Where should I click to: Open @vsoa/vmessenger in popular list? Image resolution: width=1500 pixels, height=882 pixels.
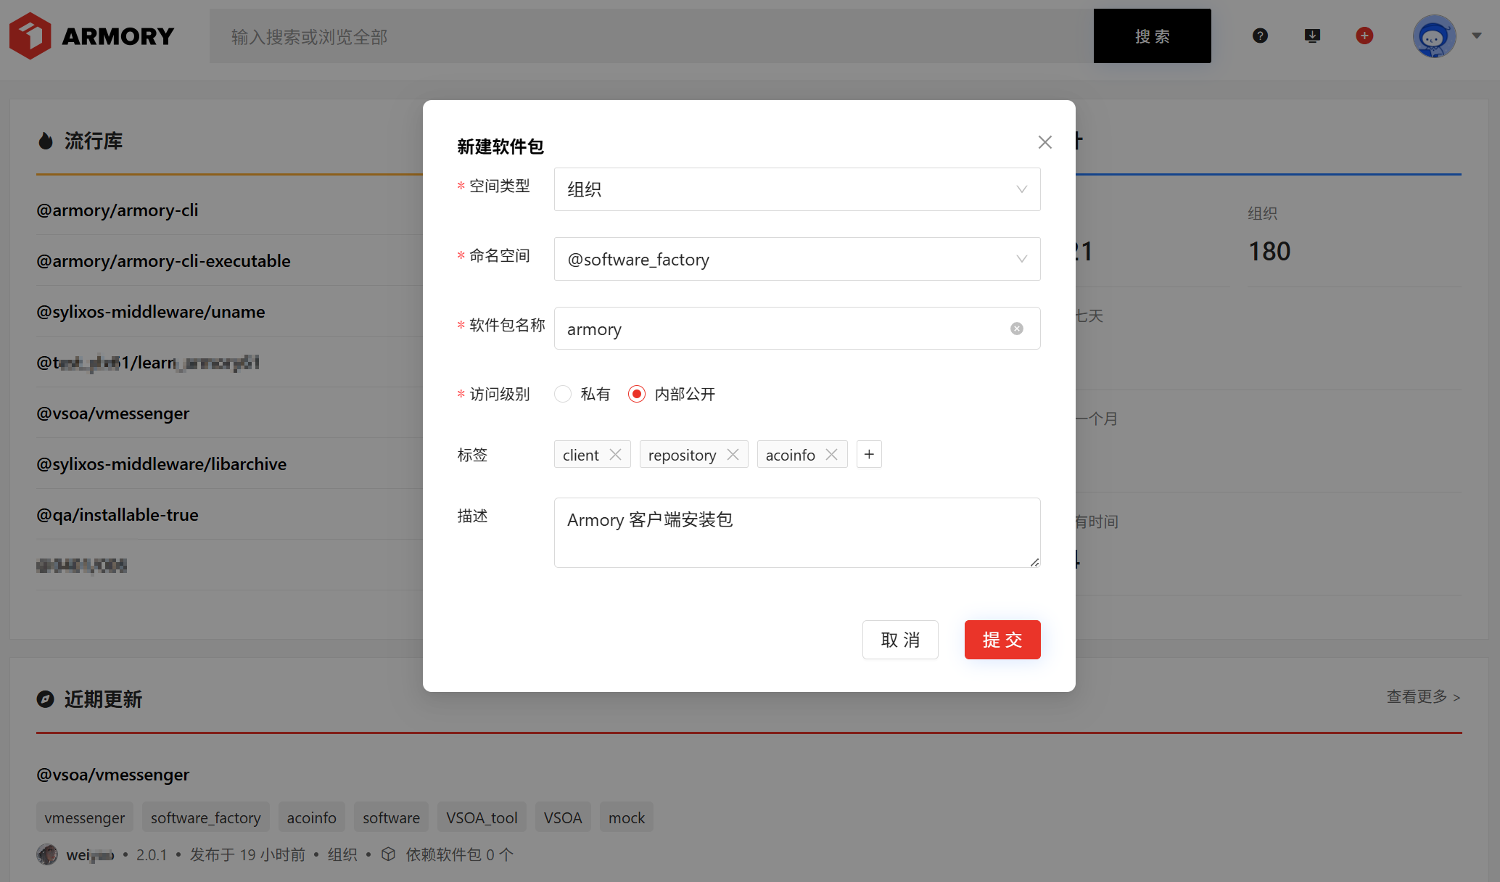112,413
